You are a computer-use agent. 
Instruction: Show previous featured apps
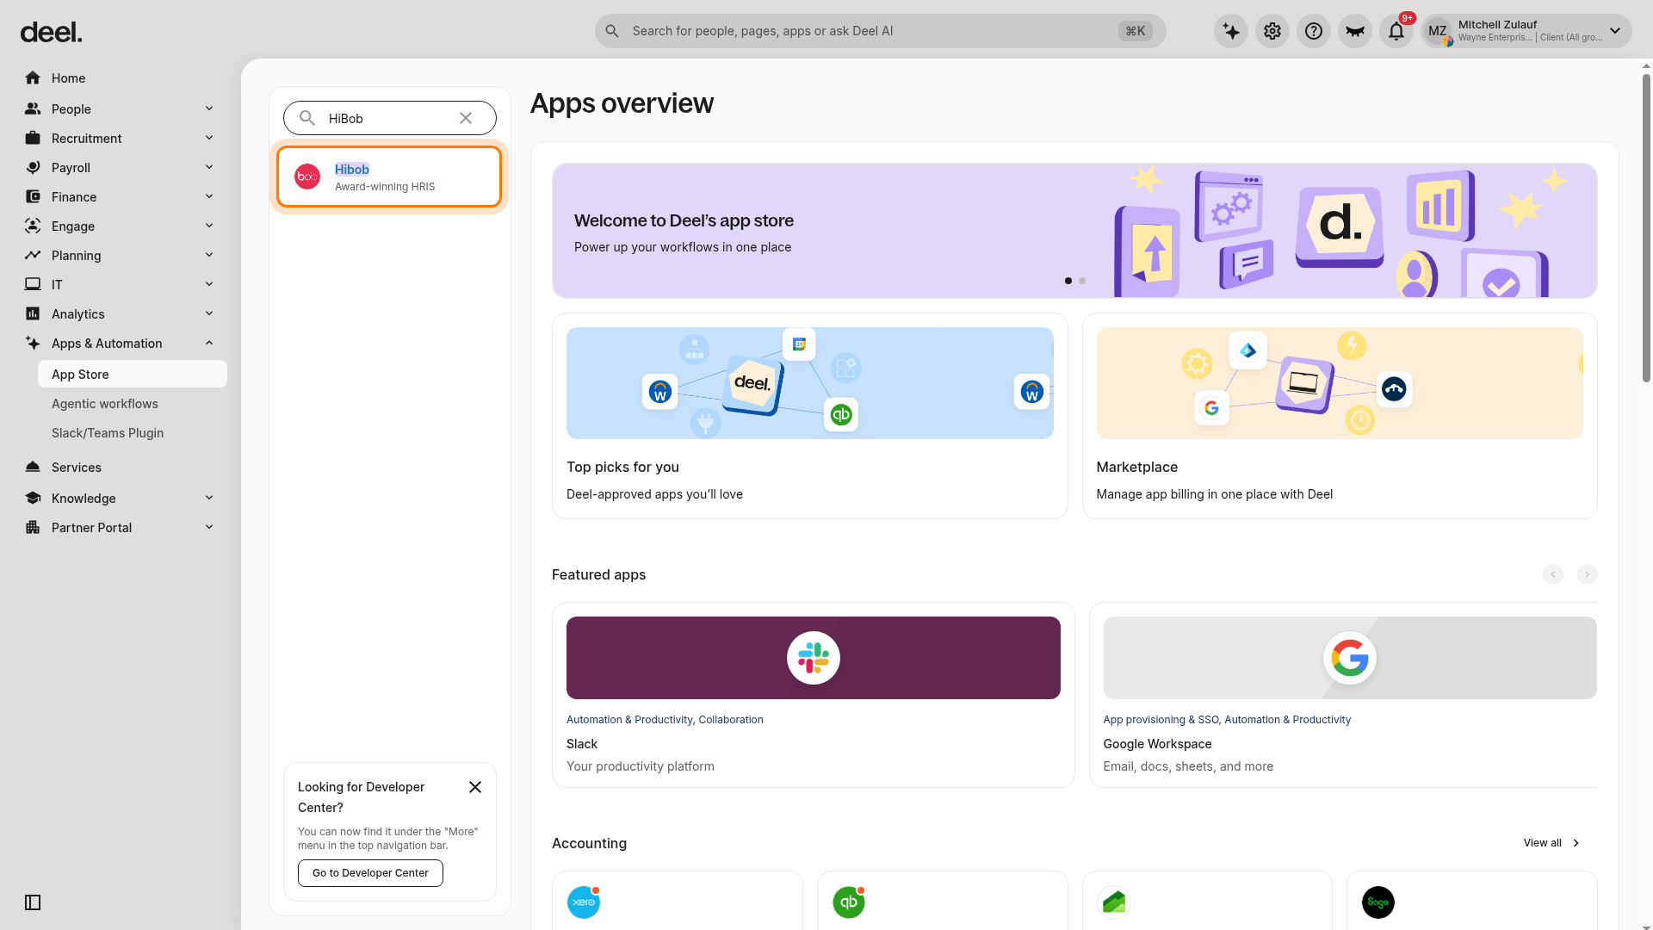pos(1553,574)
